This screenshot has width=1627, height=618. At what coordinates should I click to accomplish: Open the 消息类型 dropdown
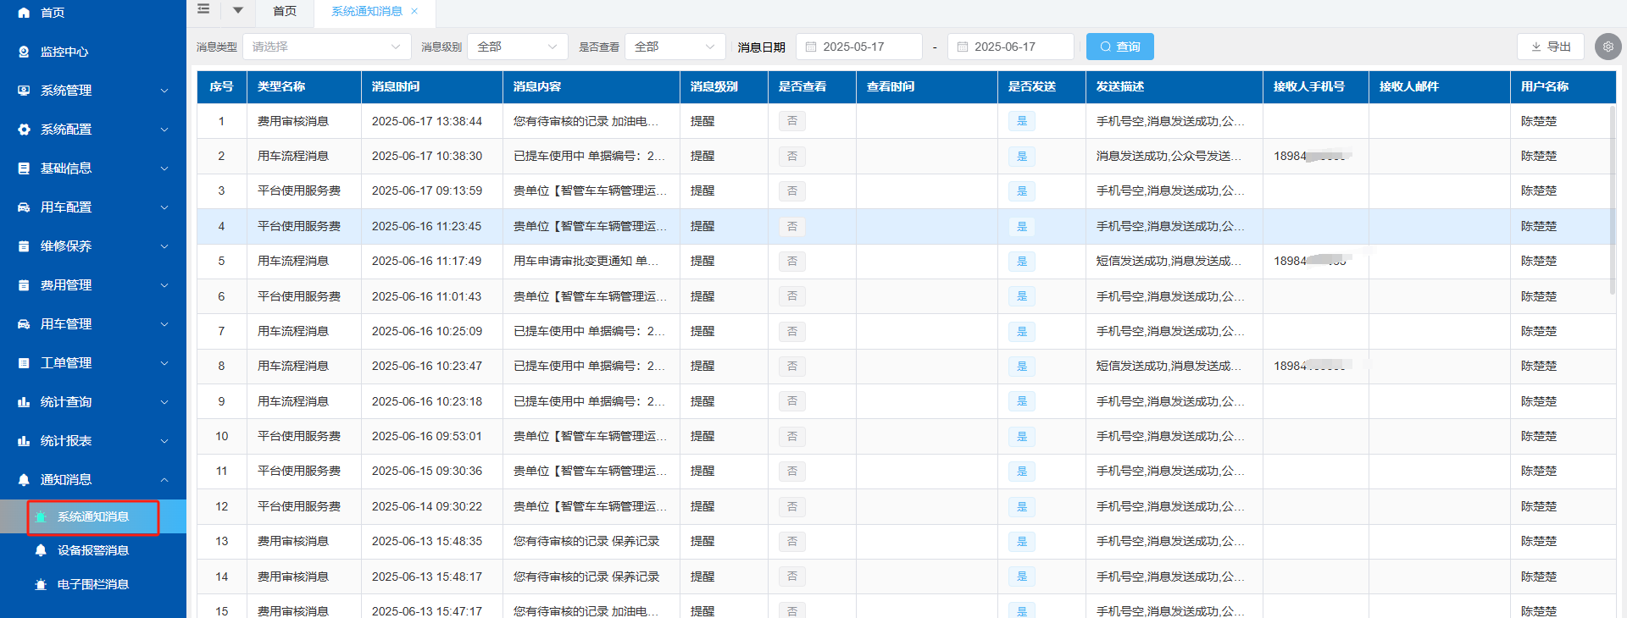(x=326, y=47)
